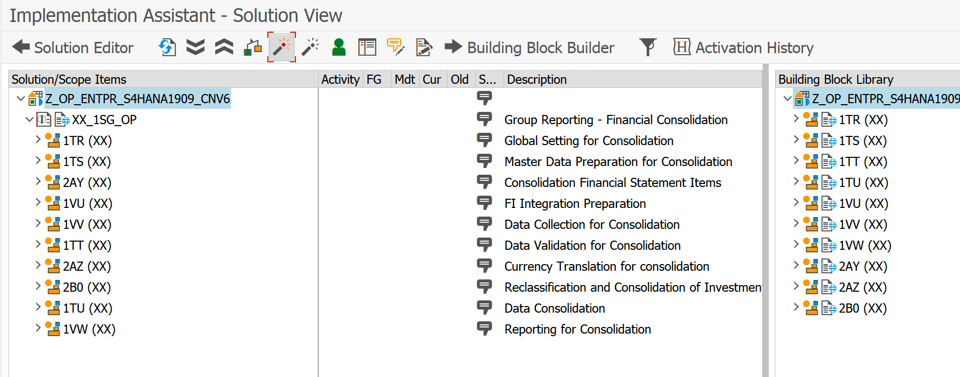Click the refresh document icon in toolbar
This screenshot has height=377, width=960.
pyautogui.click(x=167, y=48)
